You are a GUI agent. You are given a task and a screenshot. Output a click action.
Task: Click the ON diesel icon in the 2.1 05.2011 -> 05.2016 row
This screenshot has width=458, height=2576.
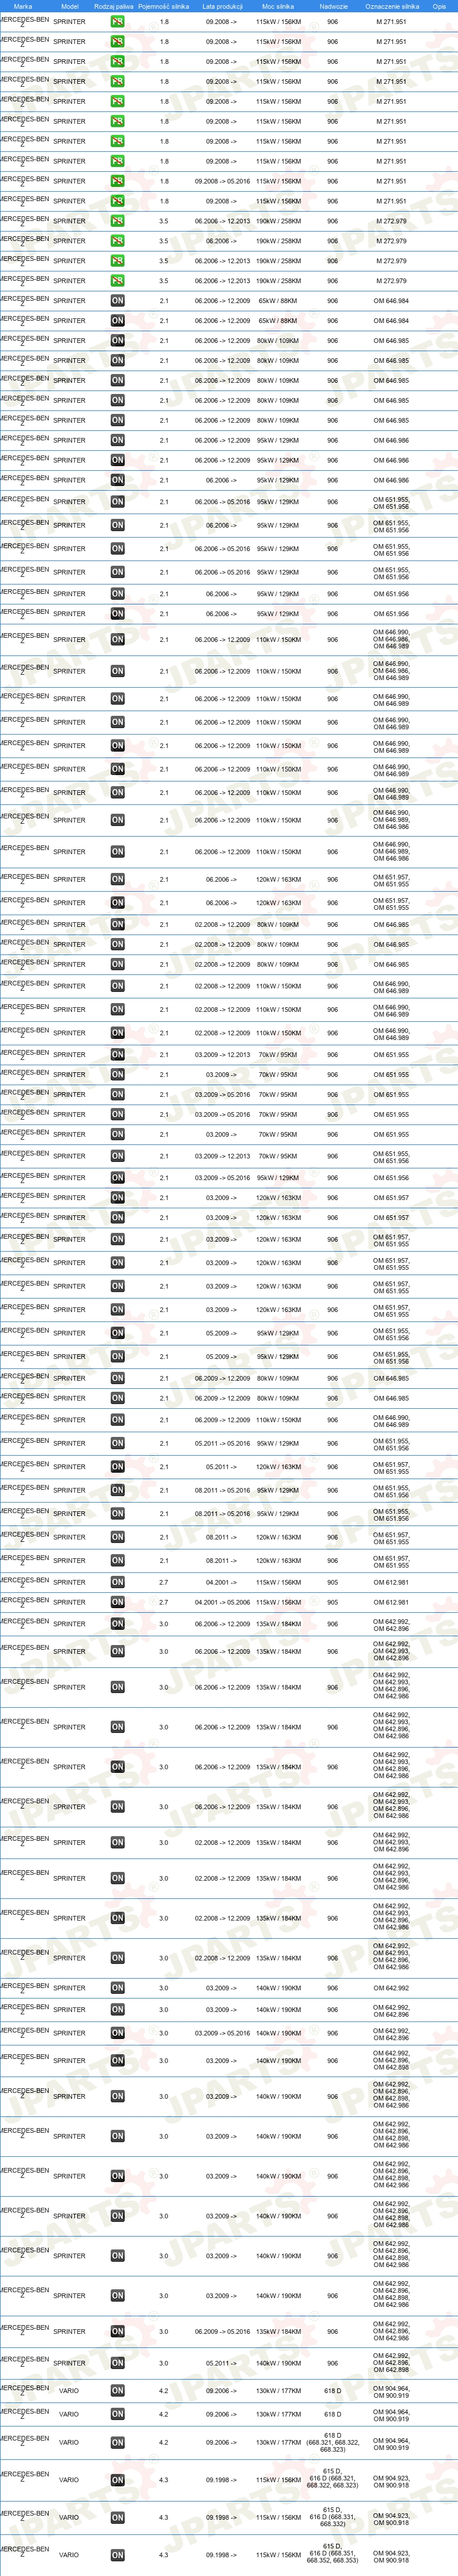click(x=117, y=1443)
